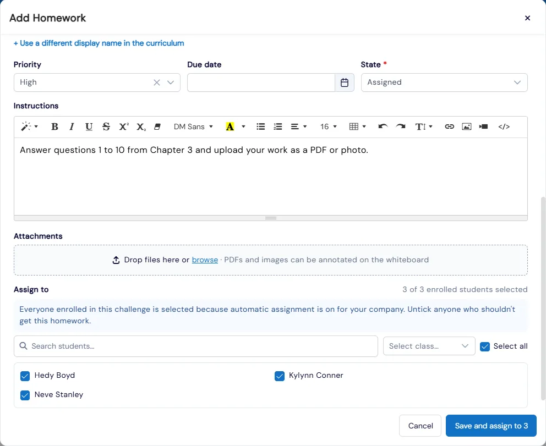The height and width of the screenshot is (446, 546).
Task: Insert a video into instructions
Action: [x=484, y=126]
